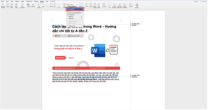The height and width of the screenshot is (110, 208).
Task: Uncheck Formatting in markup menu
Action: coord(75,15)
